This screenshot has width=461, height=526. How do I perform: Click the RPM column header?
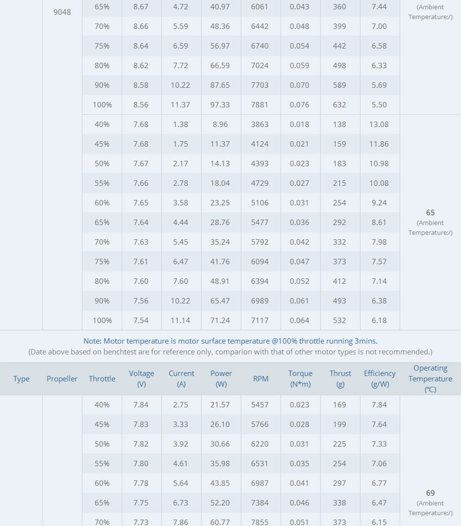pos(261,379)
